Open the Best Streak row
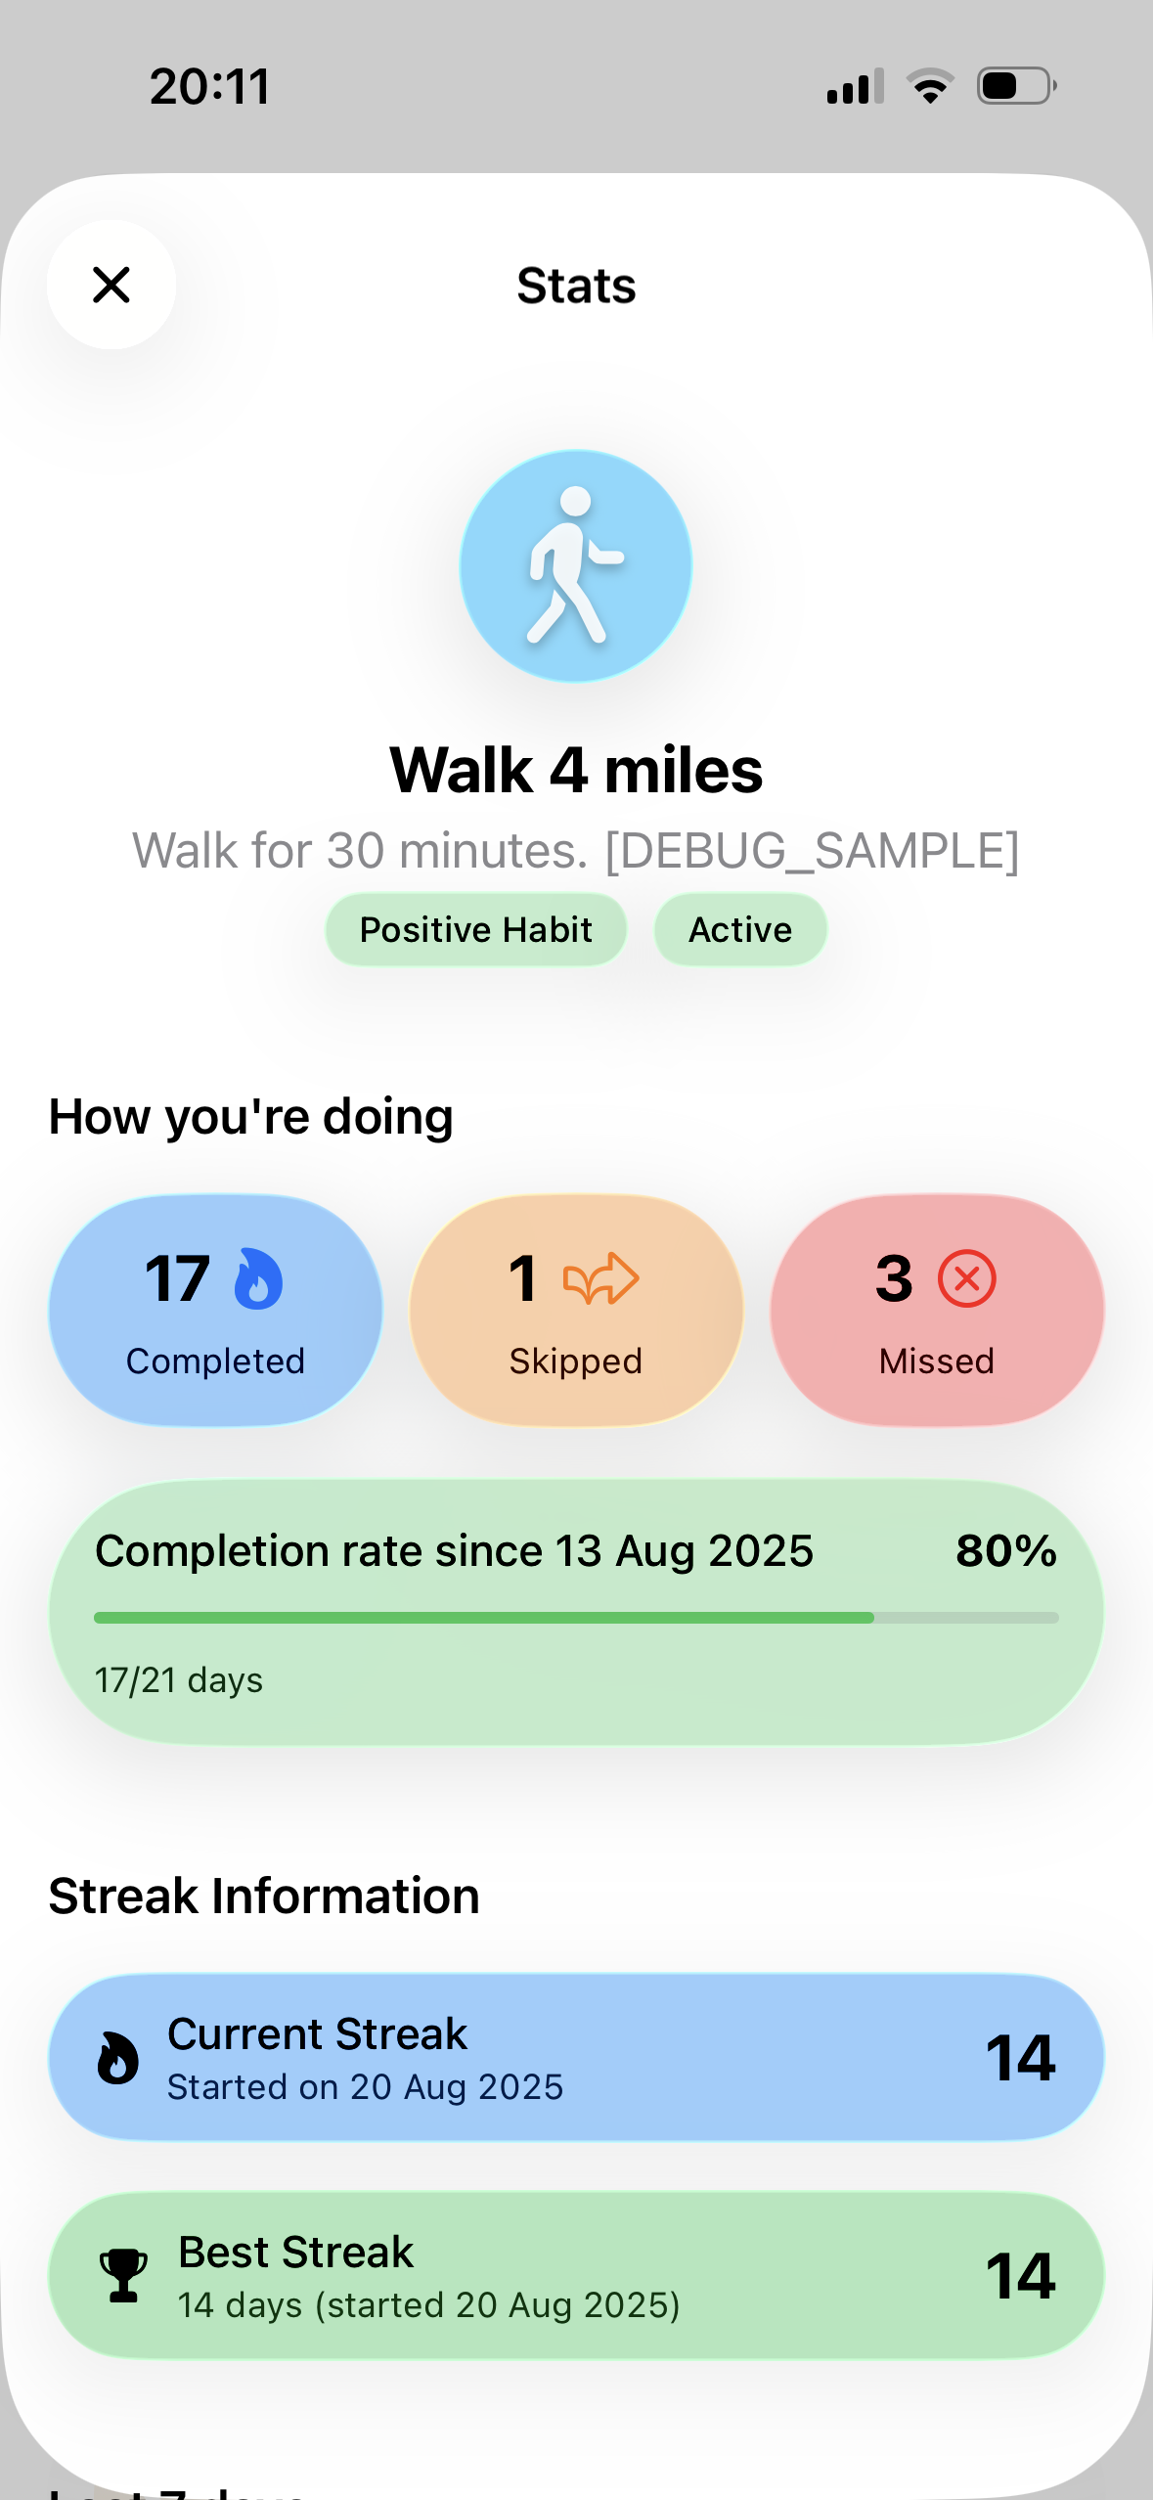This screenshot has width=1153, height=2500. pos(576,2276)
